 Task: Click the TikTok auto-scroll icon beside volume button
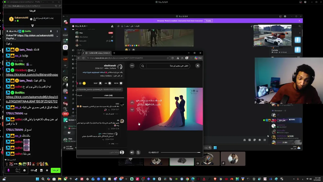(138, 152)
